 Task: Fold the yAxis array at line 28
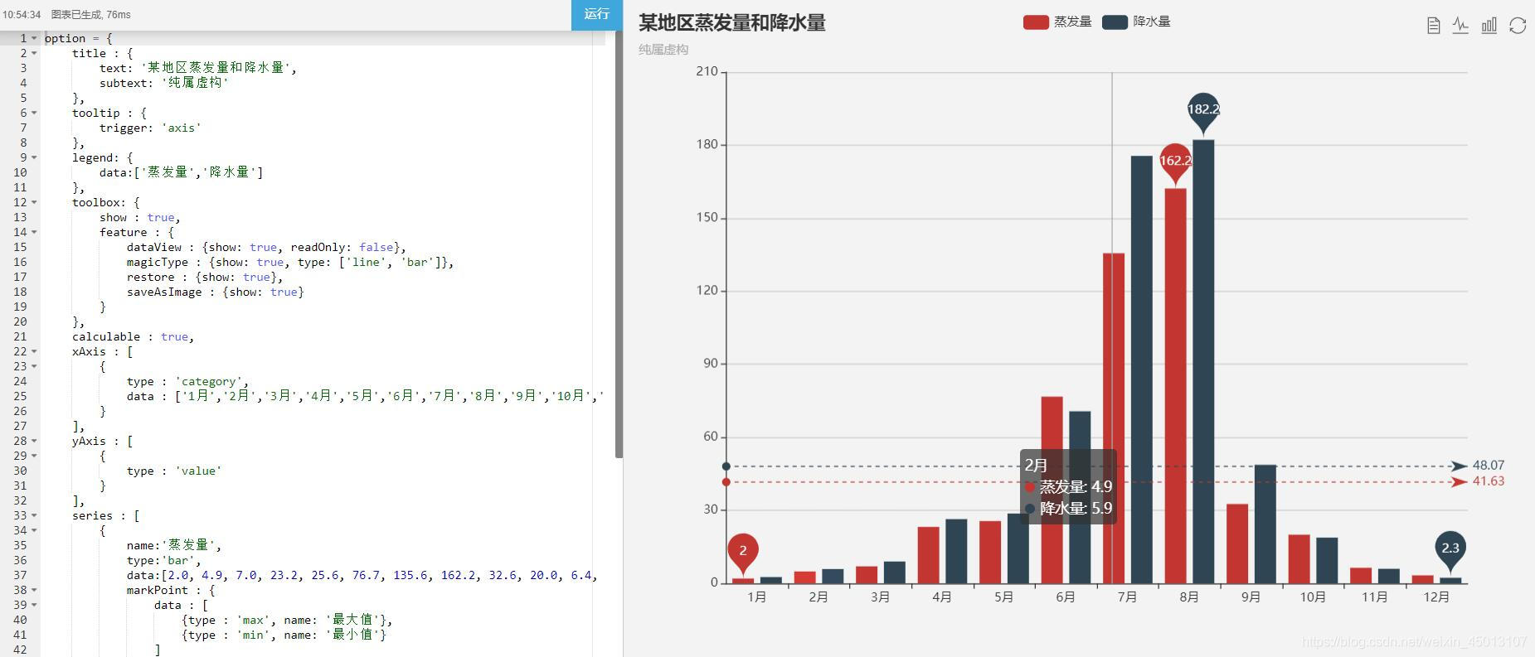coord(34,441)
